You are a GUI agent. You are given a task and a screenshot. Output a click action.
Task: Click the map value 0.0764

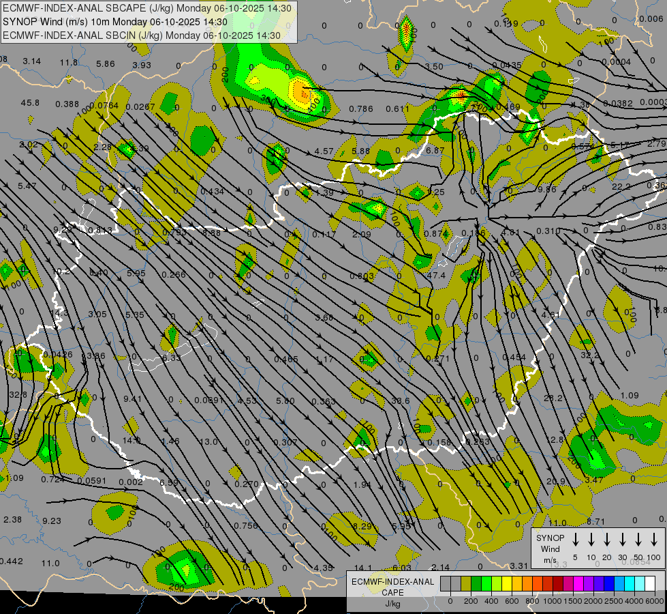(104, 105)
